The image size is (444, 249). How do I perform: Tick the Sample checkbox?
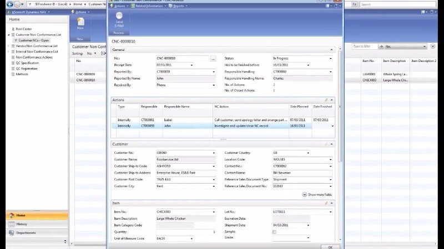click(x=274, y=232)
